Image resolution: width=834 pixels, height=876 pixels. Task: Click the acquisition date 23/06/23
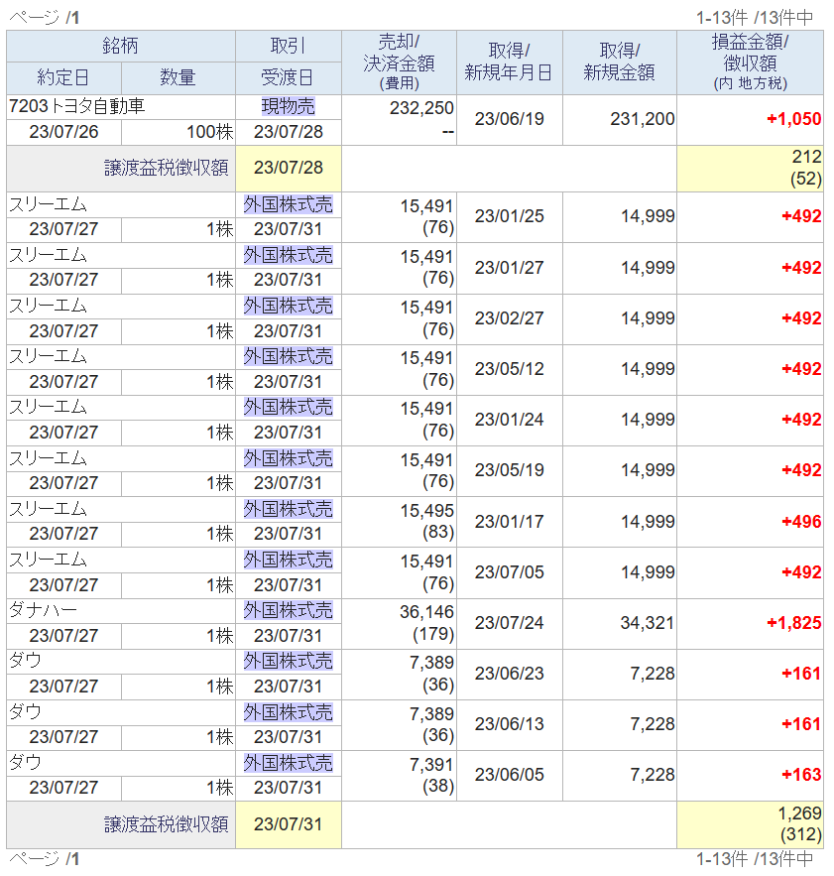tap(509, 674)
